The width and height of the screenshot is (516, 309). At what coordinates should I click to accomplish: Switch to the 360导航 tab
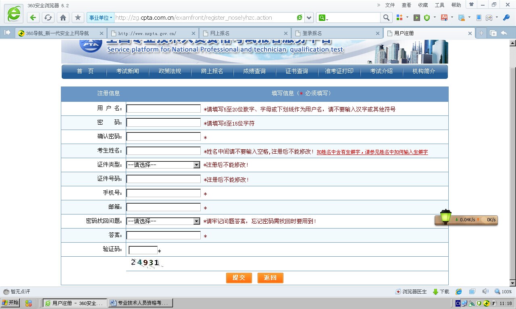60,33
